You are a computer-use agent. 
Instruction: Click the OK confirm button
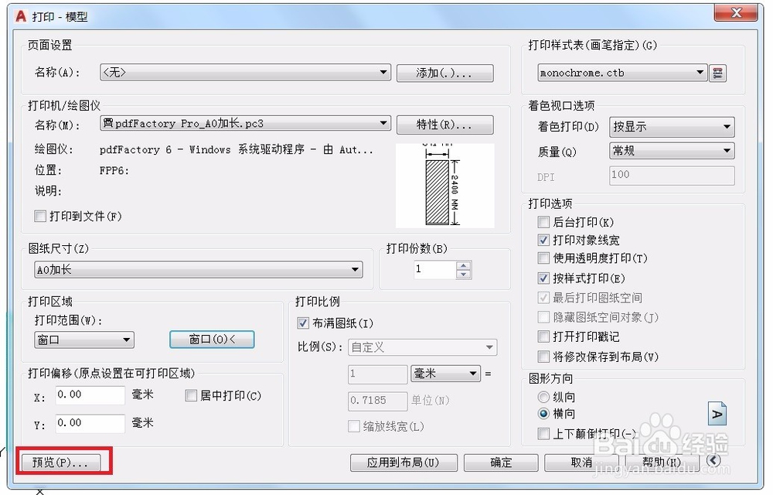[x=501, y=463]
